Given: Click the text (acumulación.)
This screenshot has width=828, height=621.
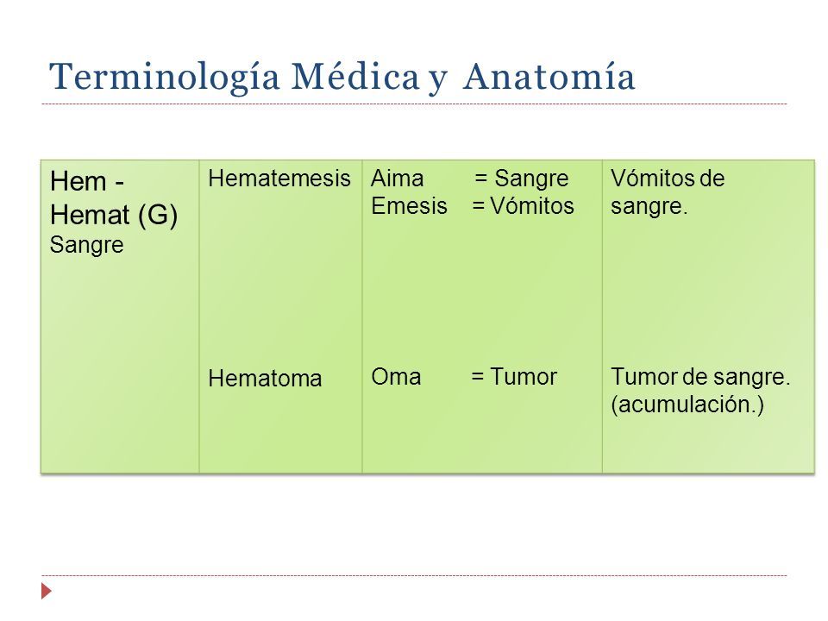Looking at the screenshot, I should point(687,405).
